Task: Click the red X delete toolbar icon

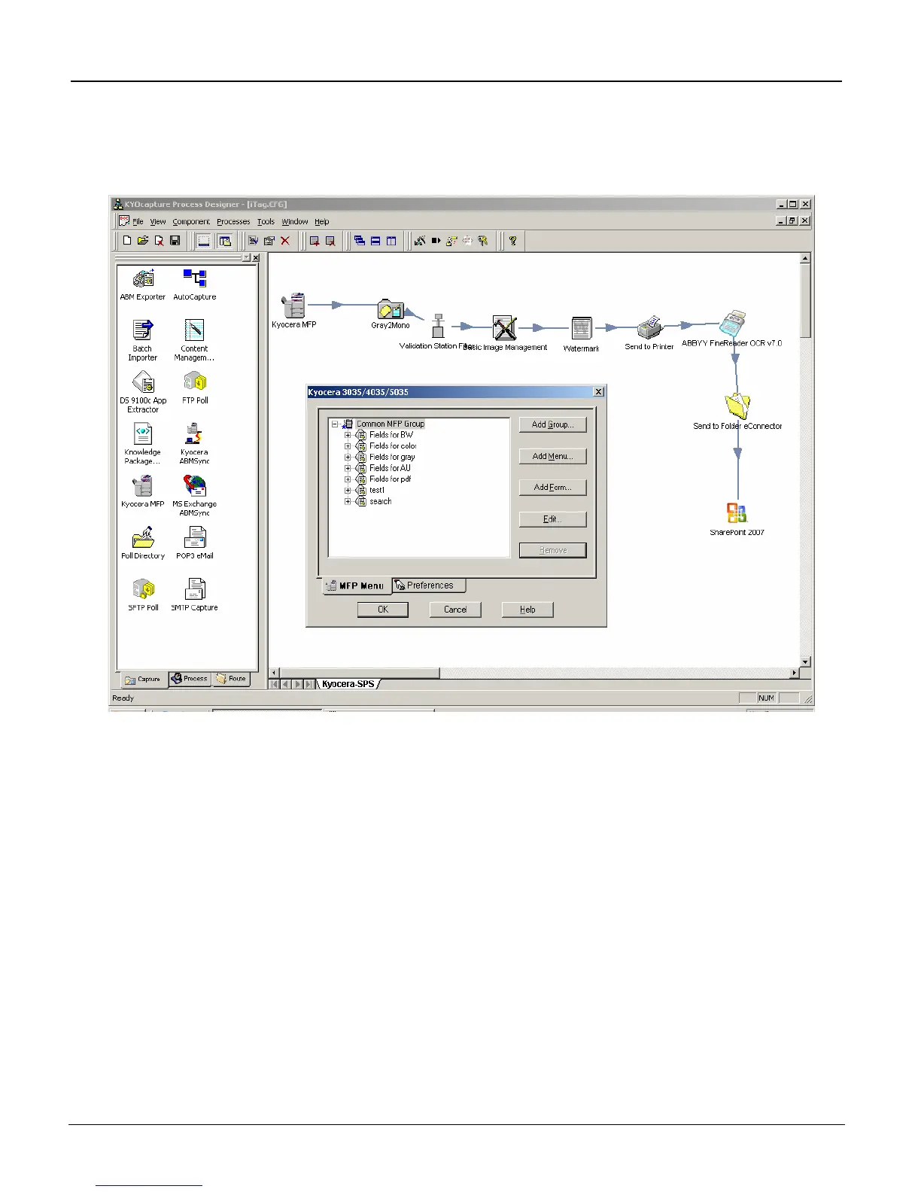Action: 285,241
